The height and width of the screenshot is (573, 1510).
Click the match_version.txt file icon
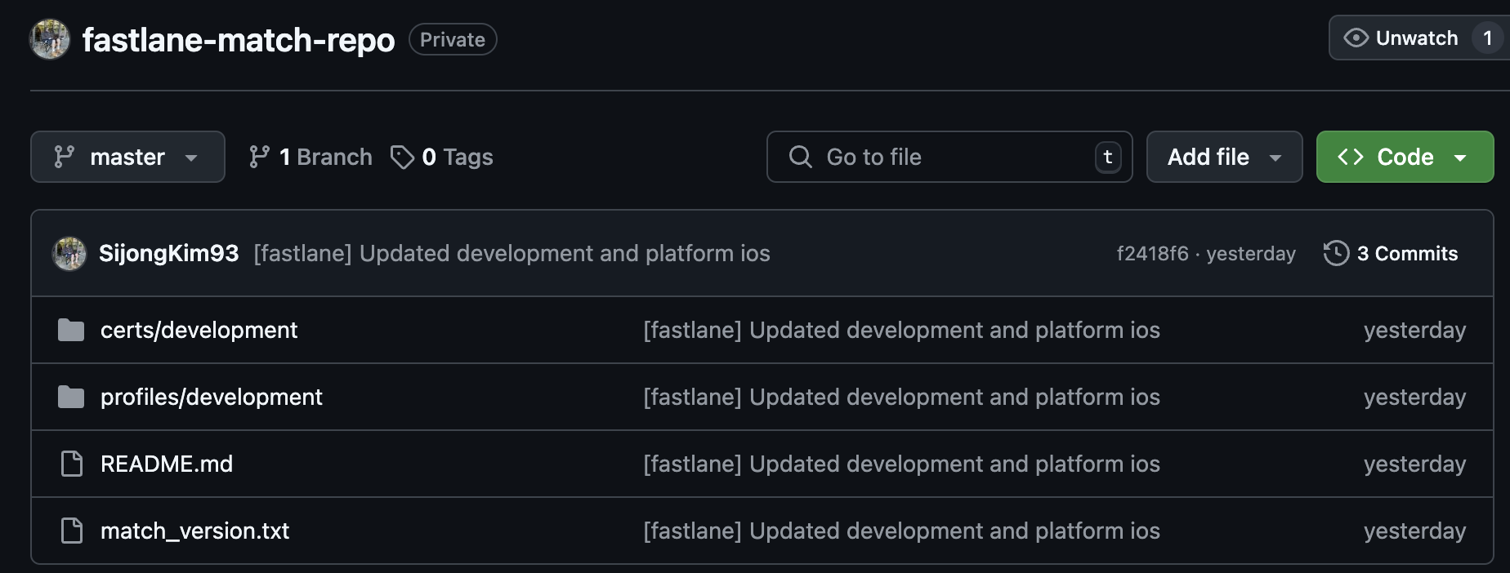point(72,531)
